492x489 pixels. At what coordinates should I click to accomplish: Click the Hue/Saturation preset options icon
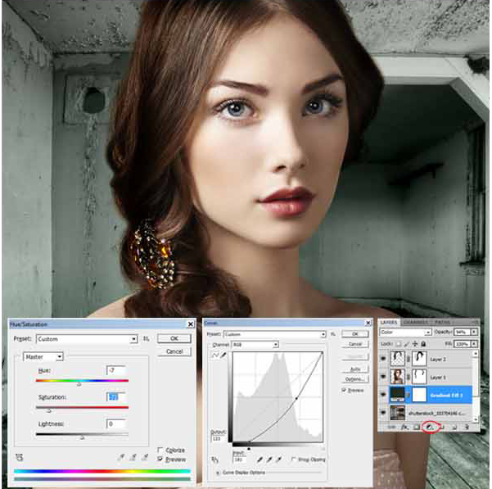(x=146, y=338)
